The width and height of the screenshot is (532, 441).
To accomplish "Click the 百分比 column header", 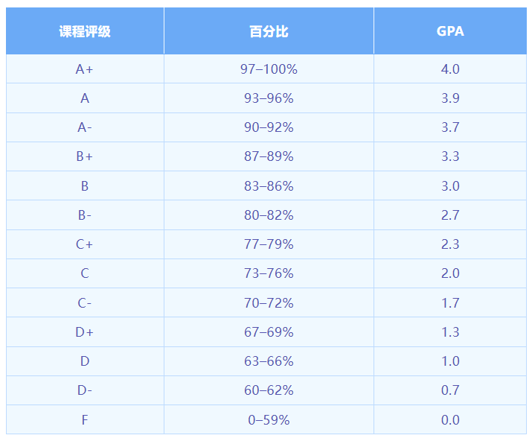I will tap(269, 31).
